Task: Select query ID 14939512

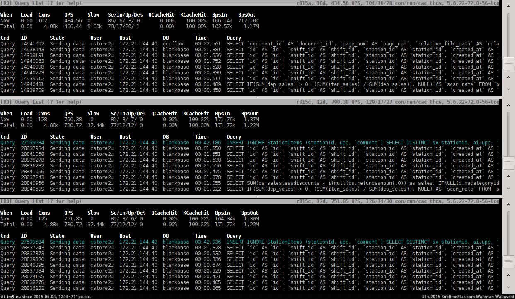Action: point(32,79)
